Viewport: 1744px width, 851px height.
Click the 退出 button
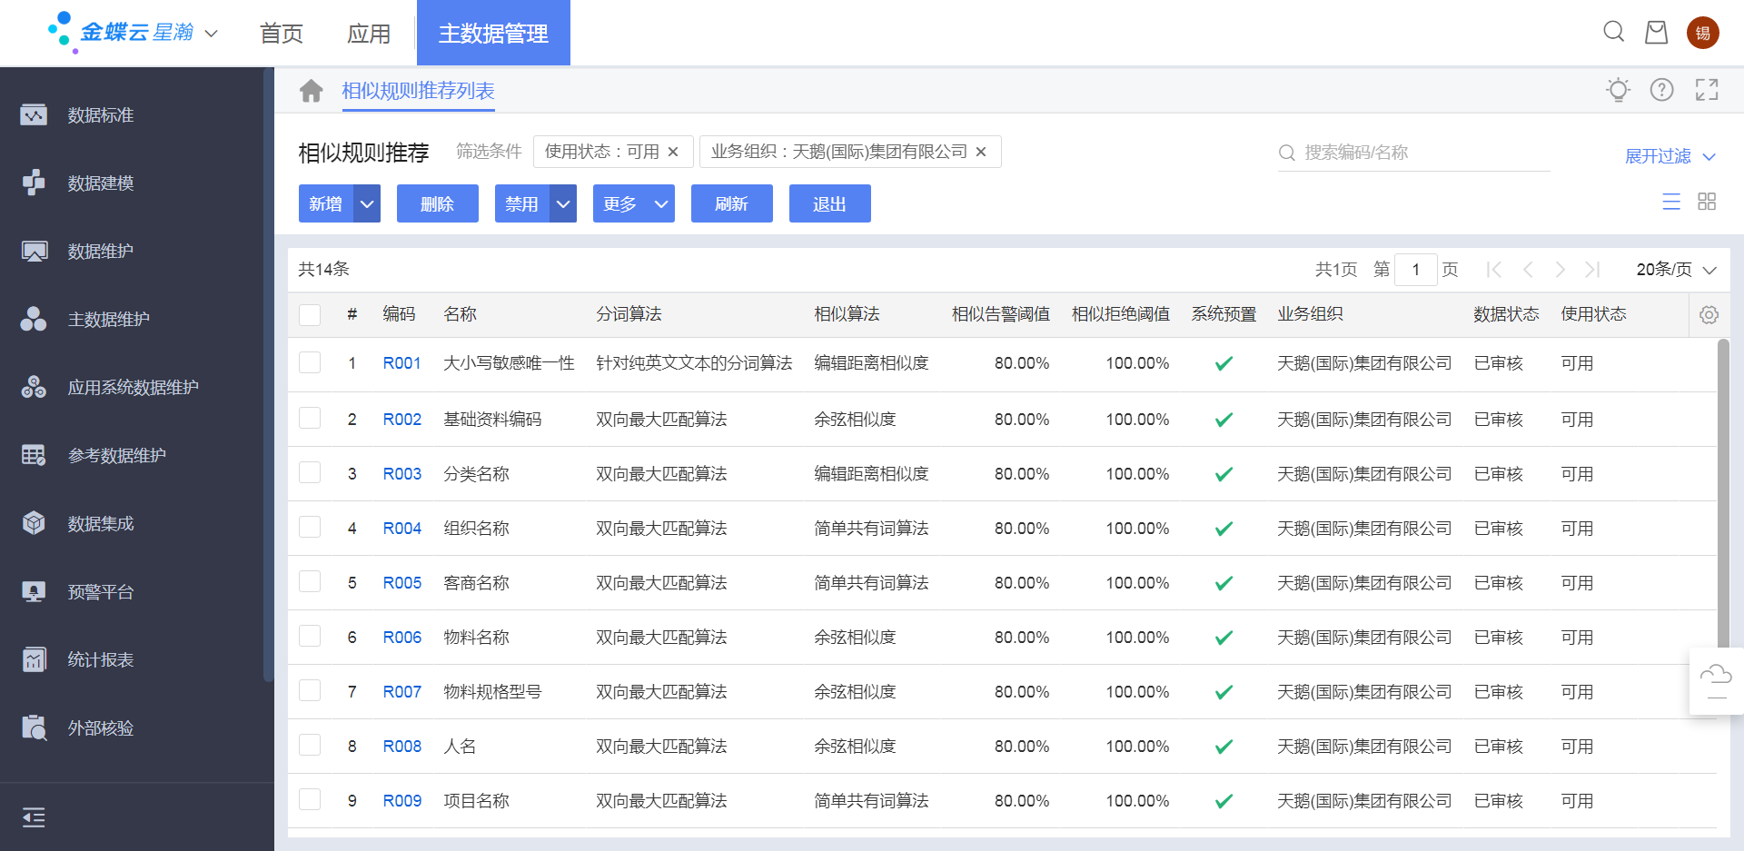(x=830, y=203)
